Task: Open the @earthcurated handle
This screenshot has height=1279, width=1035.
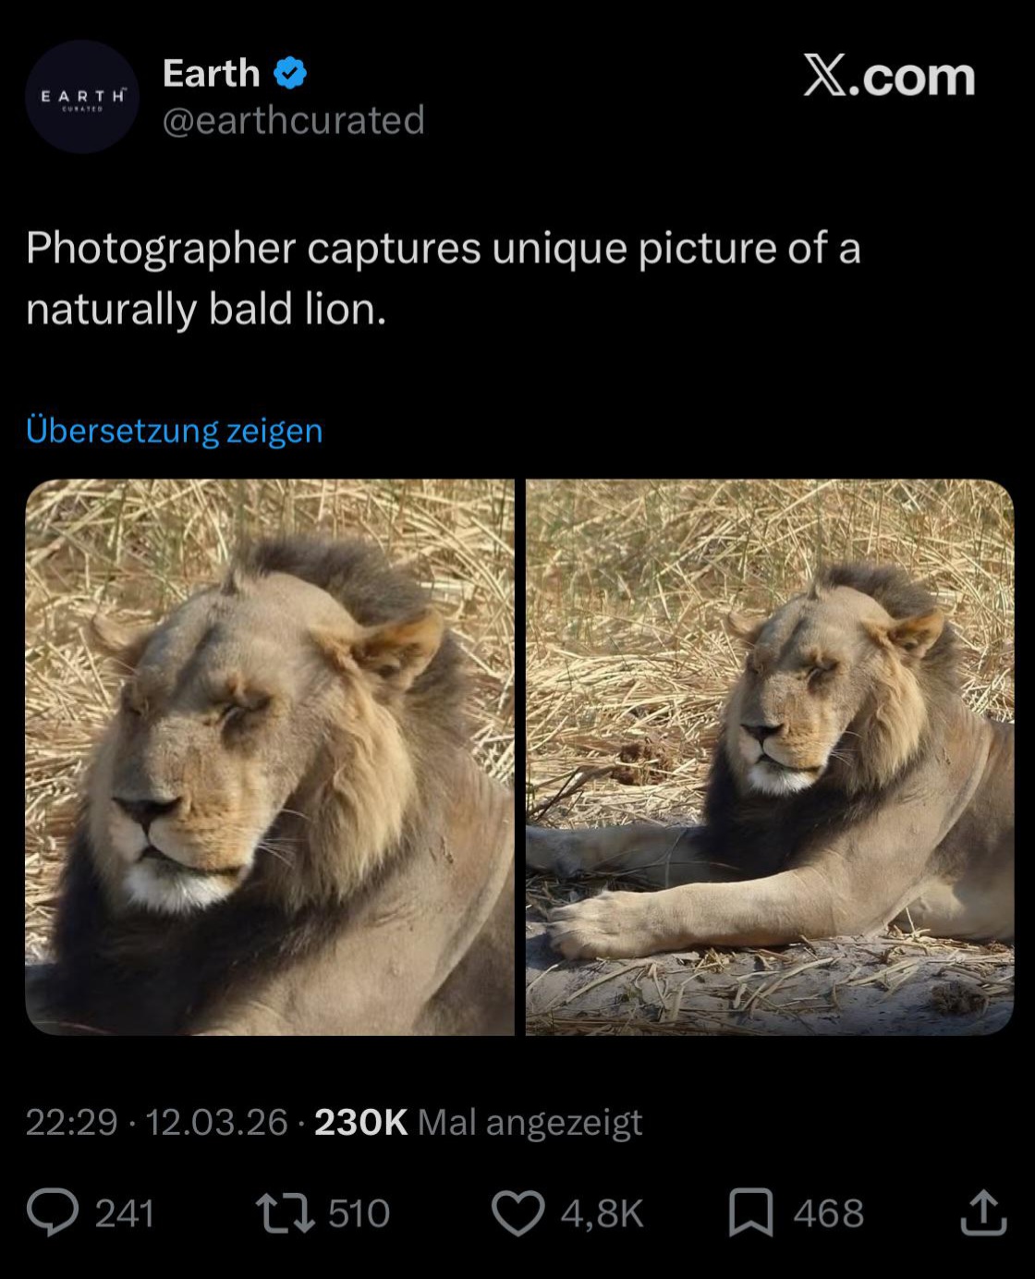Action: (x=294, y=120)
